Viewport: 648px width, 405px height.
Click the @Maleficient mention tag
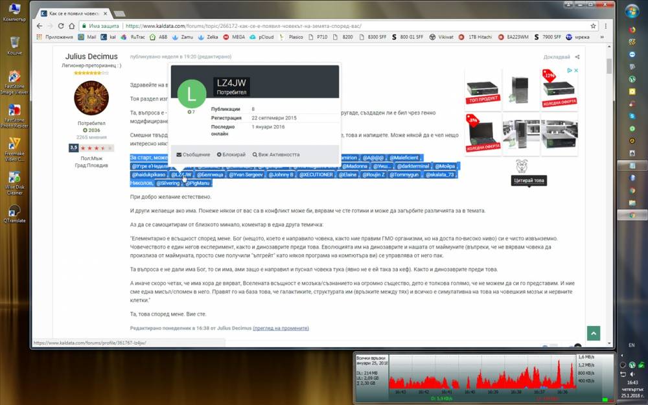tap(404, 157)
